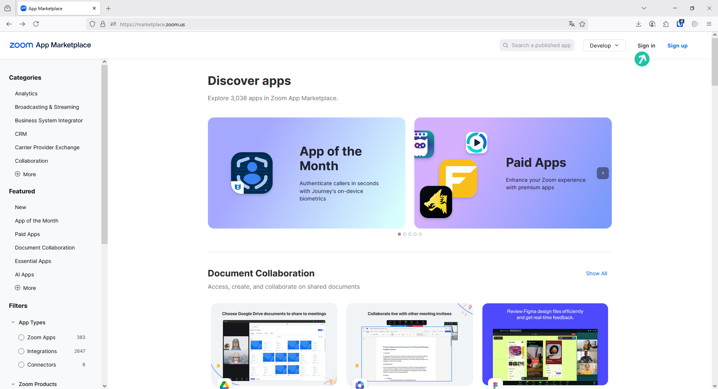Open the downloads icon in toolbar
Viewport: 718px width, 389px height.
tap(638, 24)
